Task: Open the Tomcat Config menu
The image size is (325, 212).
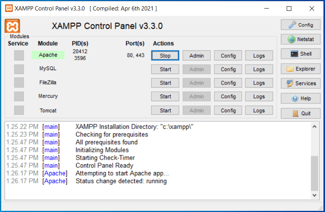Action: point(228,110)
